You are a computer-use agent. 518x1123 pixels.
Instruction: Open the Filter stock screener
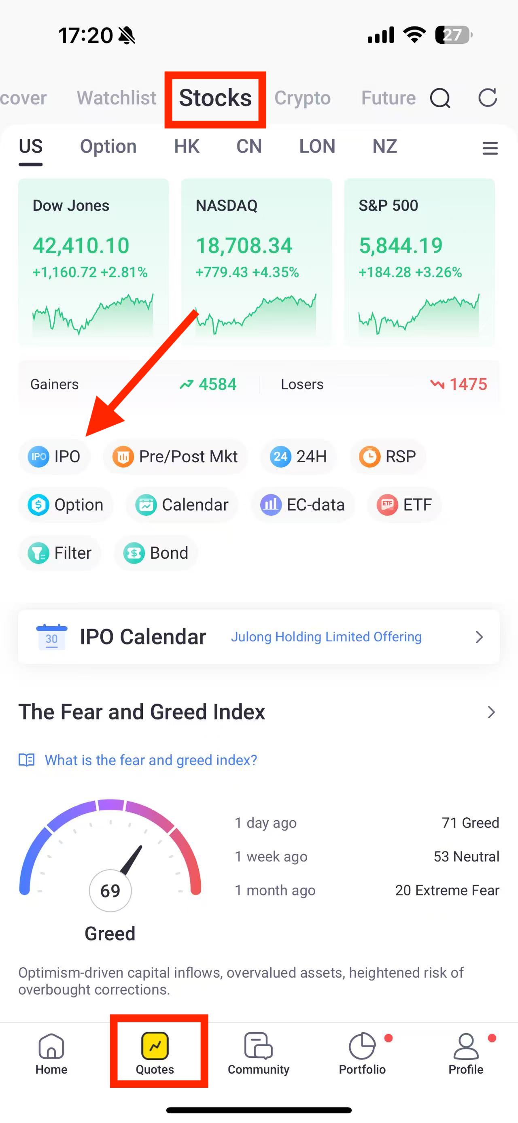pos(59,553)
